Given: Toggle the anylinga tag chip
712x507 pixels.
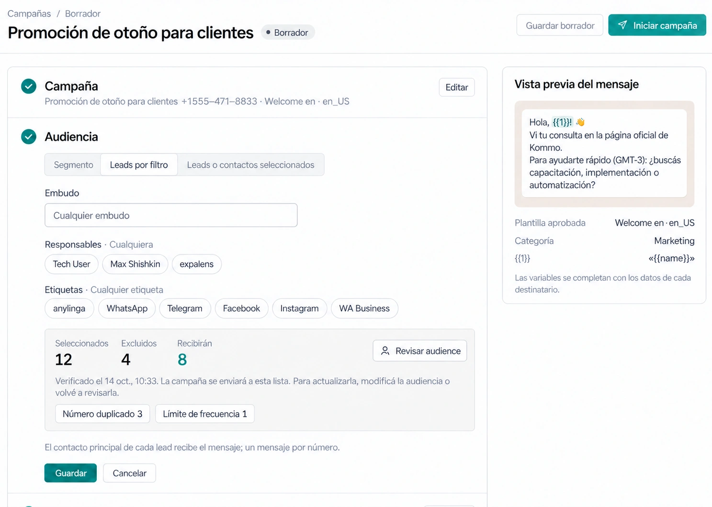Looking at the screenshot, I should click(x=69, y=309).
